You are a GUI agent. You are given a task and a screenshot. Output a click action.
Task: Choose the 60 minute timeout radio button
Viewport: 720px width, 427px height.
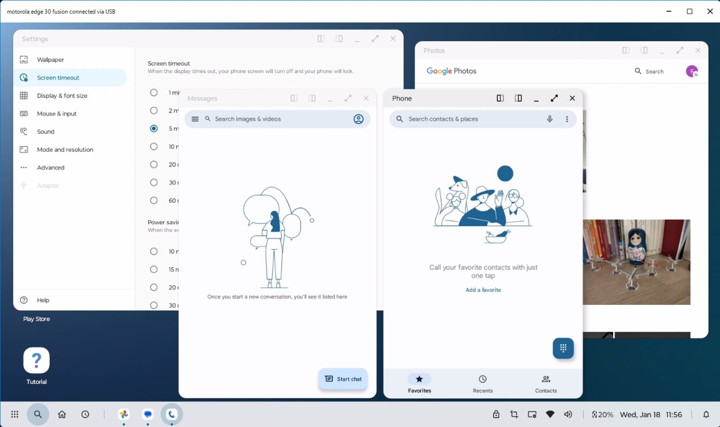(154, 200)
